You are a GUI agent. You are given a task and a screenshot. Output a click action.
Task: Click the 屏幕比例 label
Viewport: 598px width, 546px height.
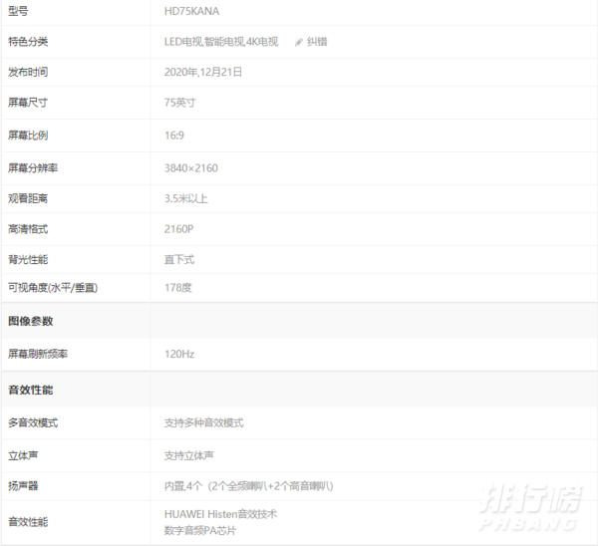pos(28,136)
